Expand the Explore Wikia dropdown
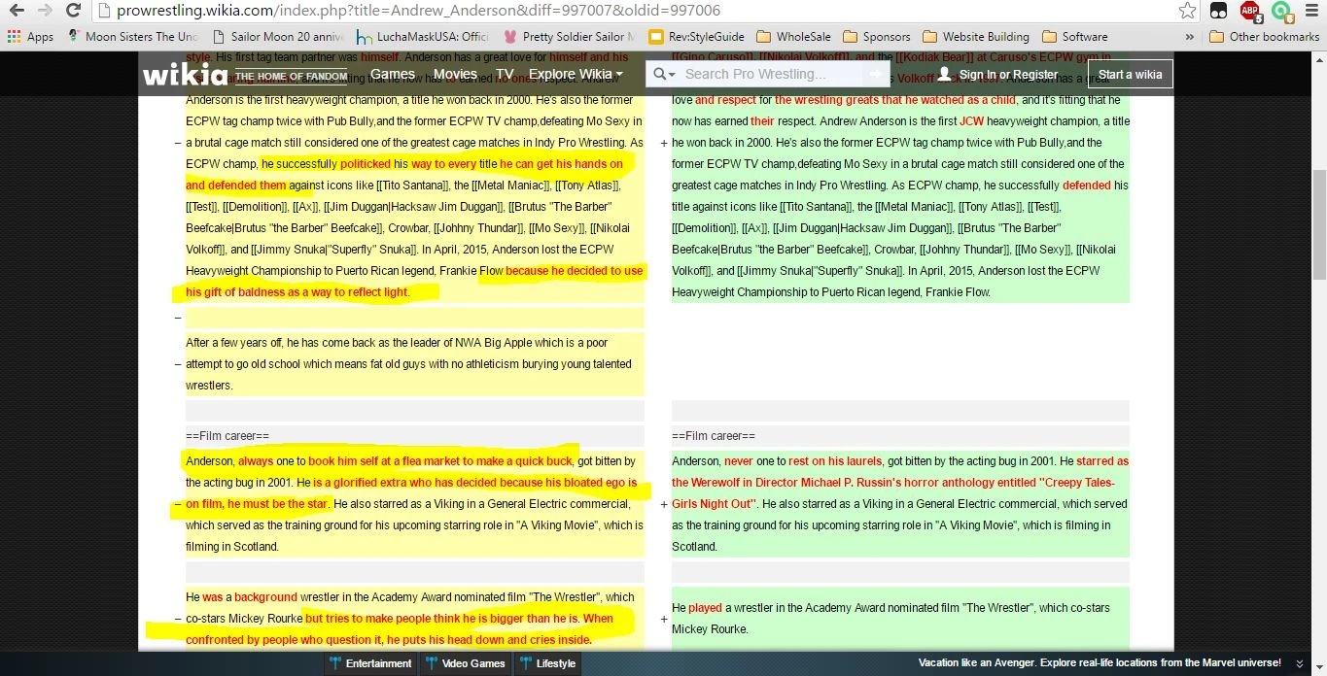 click(576, 74)
